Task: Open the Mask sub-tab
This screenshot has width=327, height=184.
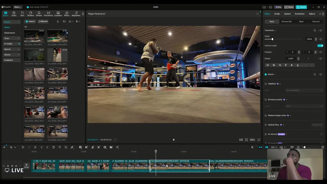Action: coord(301,21)
